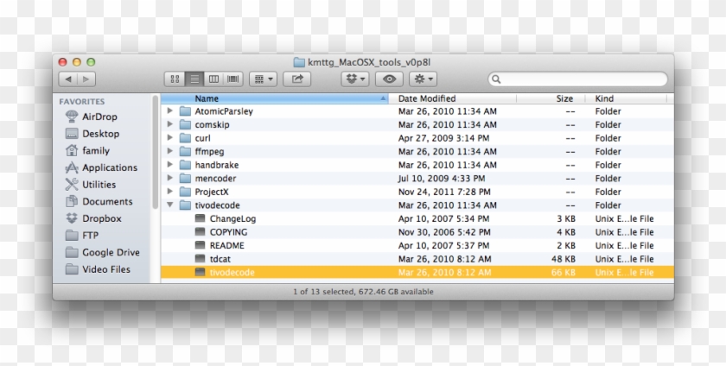Click the FAVORITES sidebar heading
726x366 pixels.
point(82,101)
